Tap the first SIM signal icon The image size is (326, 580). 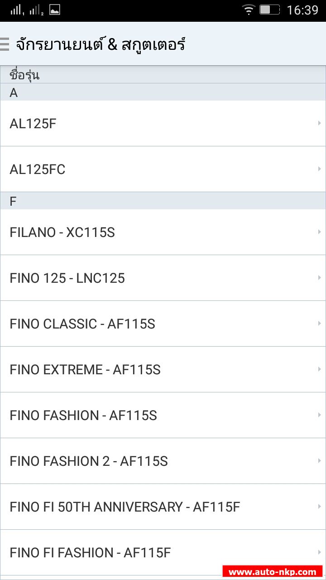(17, 10)
